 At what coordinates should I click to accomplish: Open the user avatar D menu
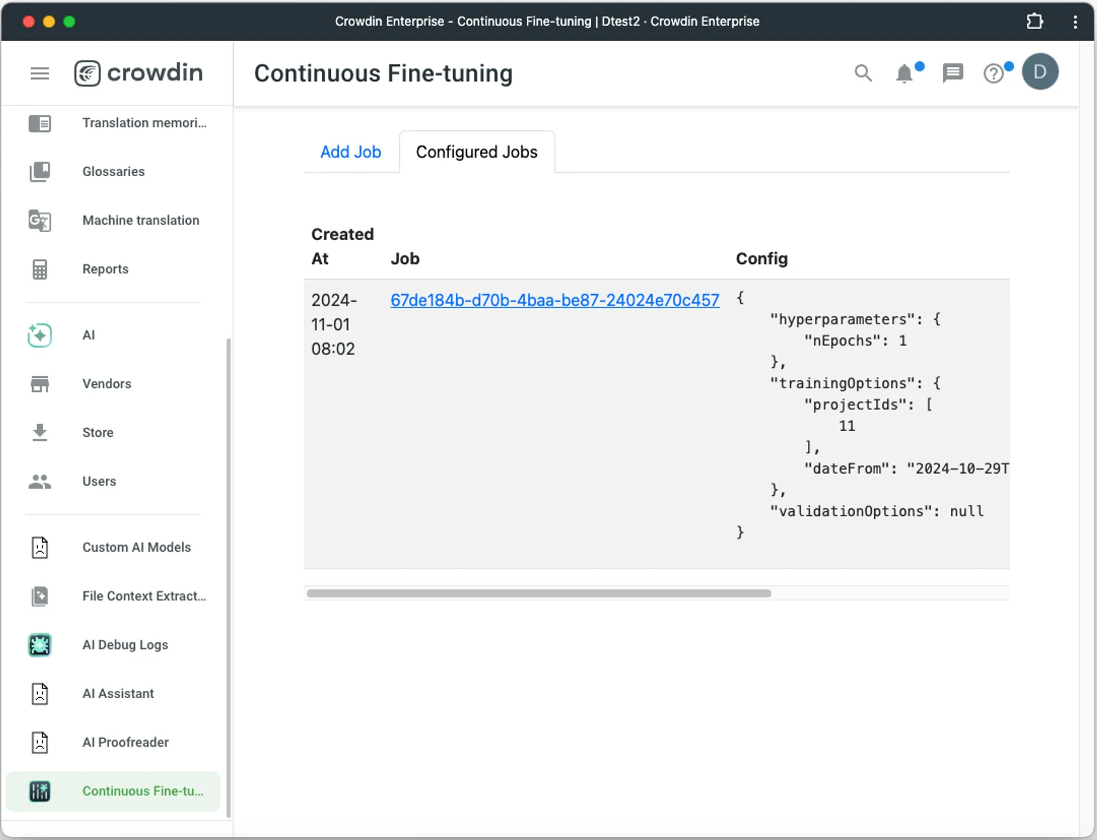pos(1040,71)
